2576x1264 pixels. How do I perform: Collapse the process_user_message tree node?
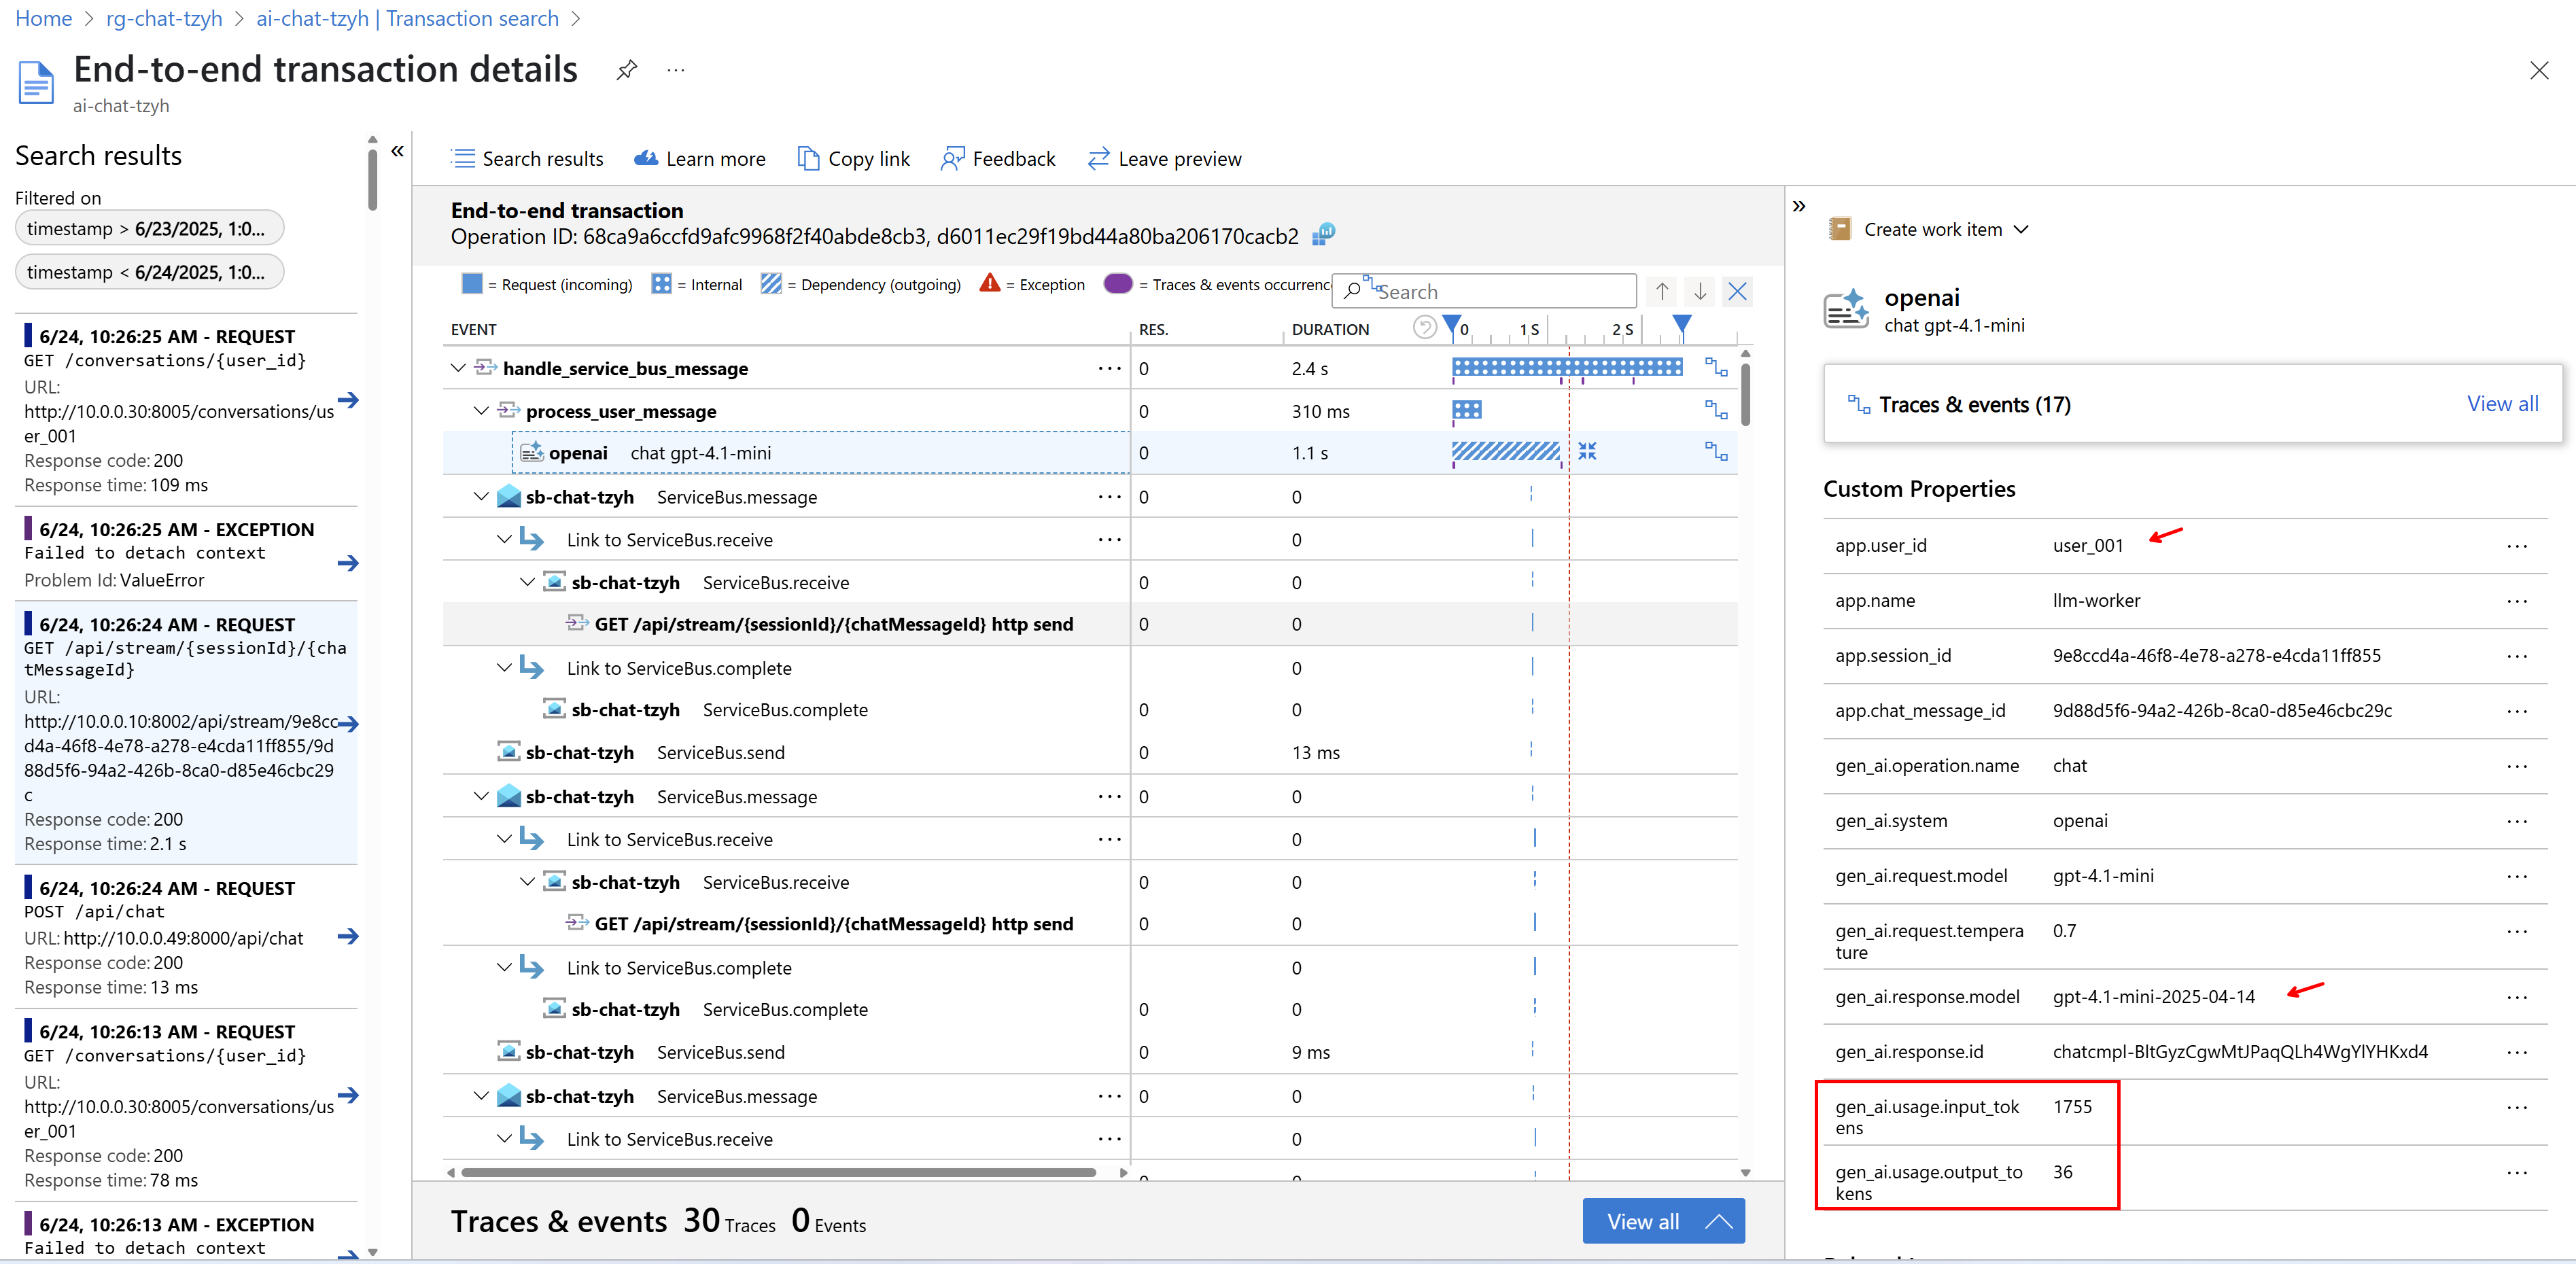tap(481, 410)
